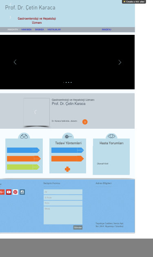Focus the E-Posta input field
This screenshot has width=153, height=257.
pos(63,198)
